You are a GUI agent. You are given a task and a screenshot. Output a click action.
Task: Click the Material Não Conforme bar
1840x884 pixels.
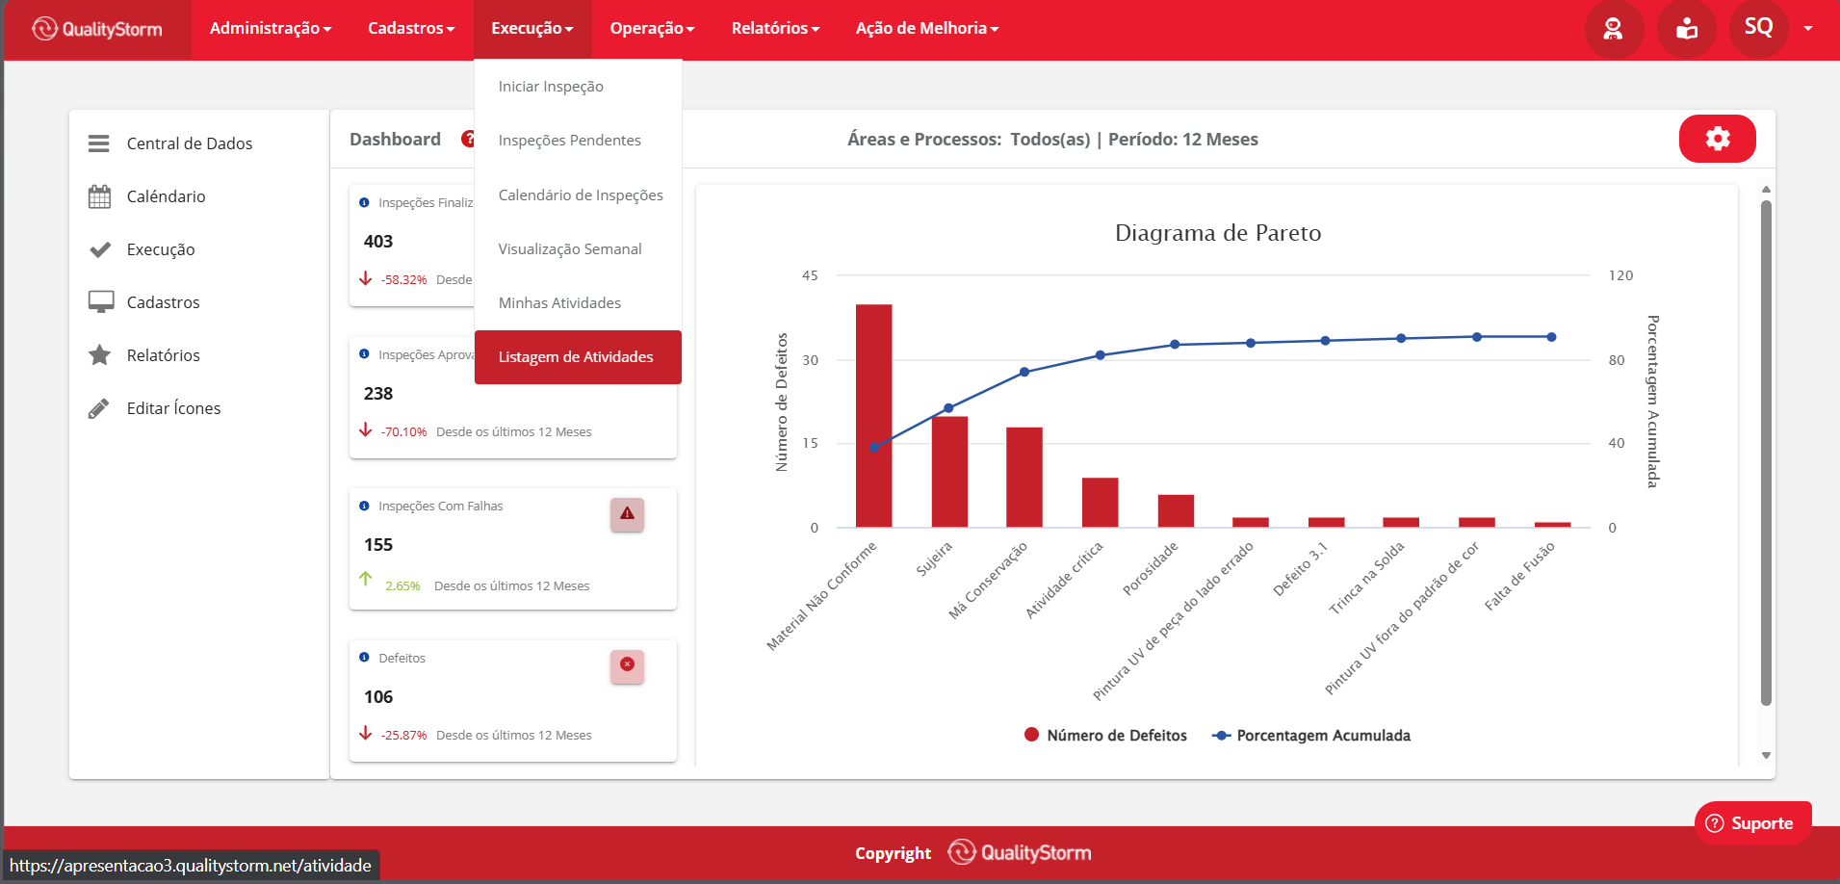point(873,416)
